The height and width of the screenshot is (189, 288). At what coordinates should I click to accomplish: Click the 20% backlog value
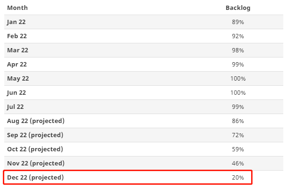pyautogui.click(x=238, y=178)
